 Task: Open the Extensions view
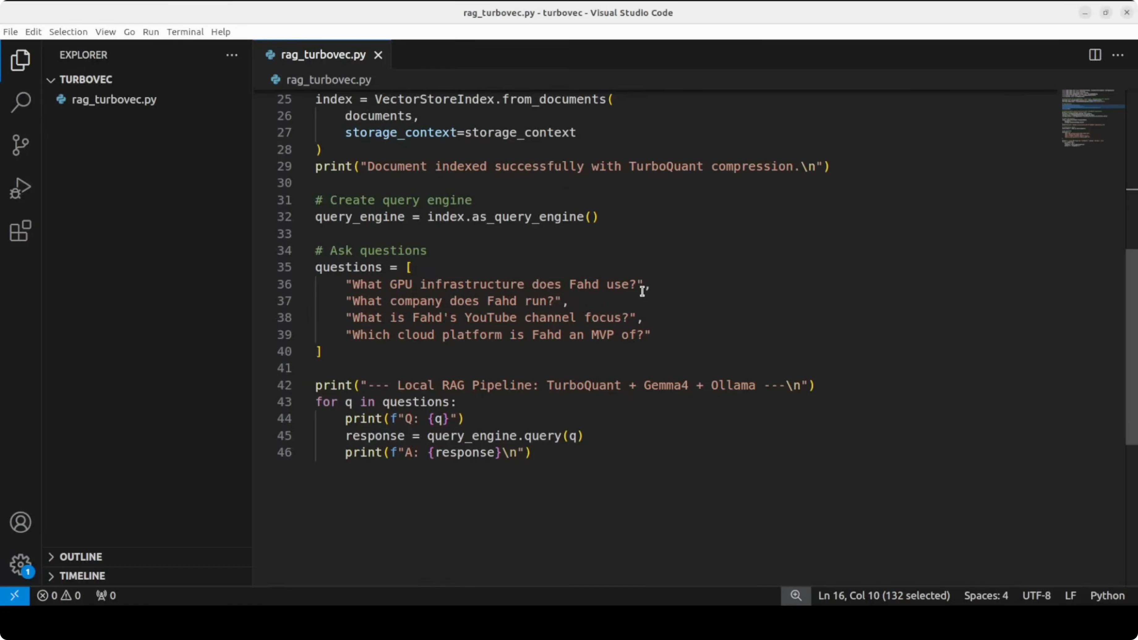(20, 231)
